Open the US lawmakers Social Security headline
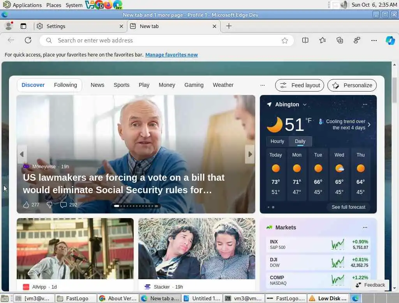 click(124, 184)
